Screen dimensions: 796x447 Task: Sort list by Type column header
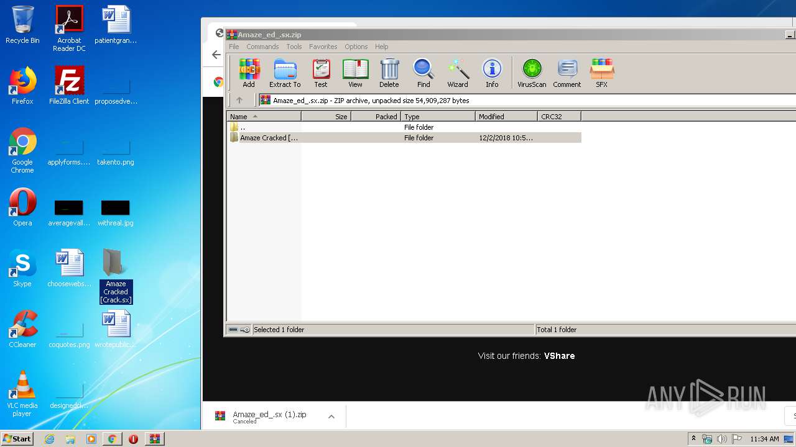point(438,116)
